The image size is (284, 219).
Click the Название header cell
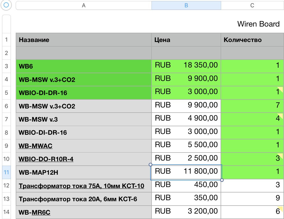click(x=84, y=40)
